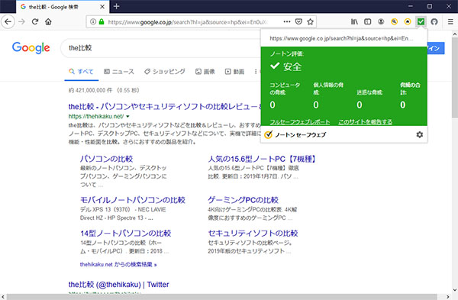458x300 pixels.
Task: Expand the thehikaku.net URL dropdown arrow
Action: pos(127,116)
